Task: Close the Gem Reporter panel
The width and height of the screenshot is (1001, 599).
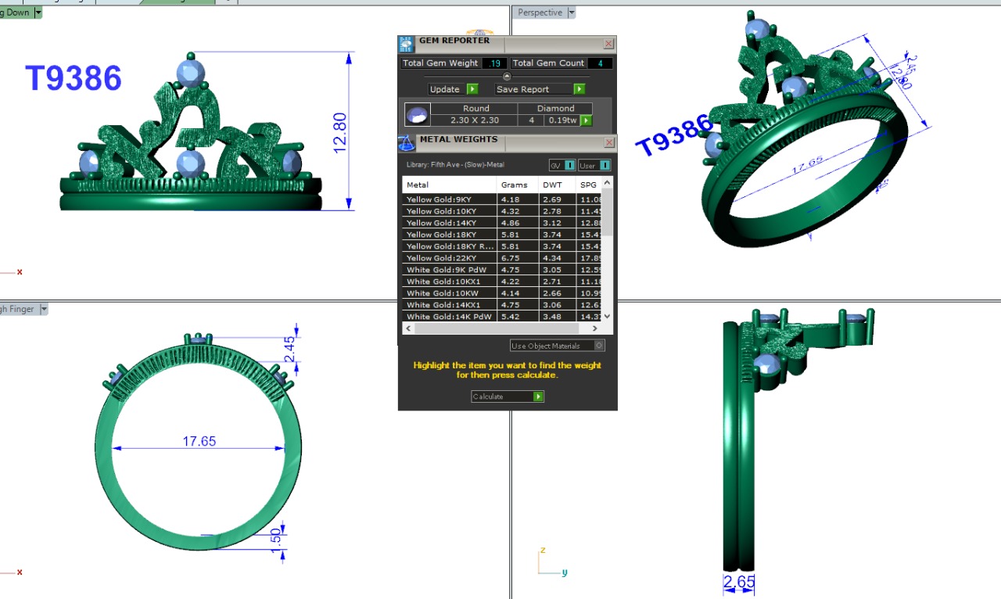Action: pos(608,44)
